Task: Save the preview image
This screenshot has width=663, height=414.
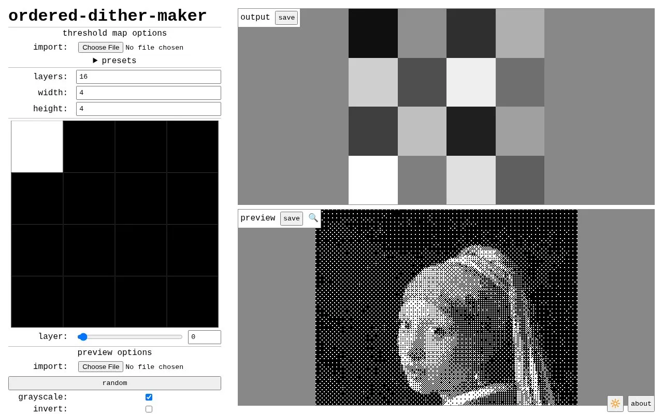Action: (292, 218)
